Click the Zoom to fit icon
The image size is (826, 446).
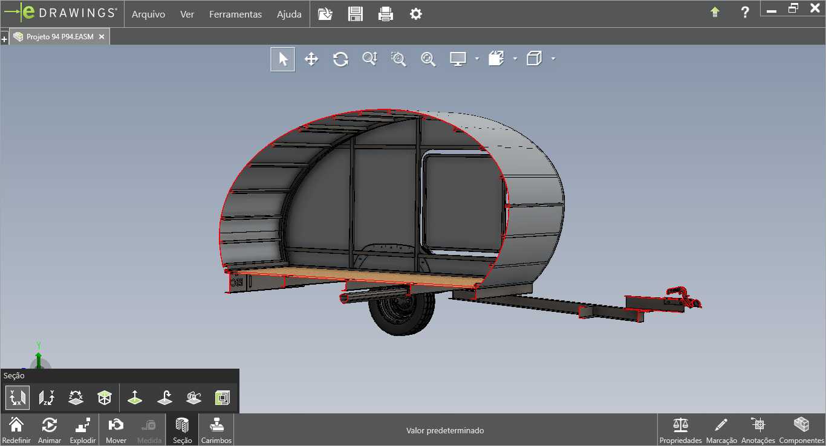pyautogui.click(x=428, y=59)
